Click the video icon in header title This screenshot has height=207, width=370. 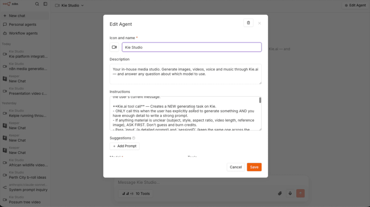click(x=57, y=5)
